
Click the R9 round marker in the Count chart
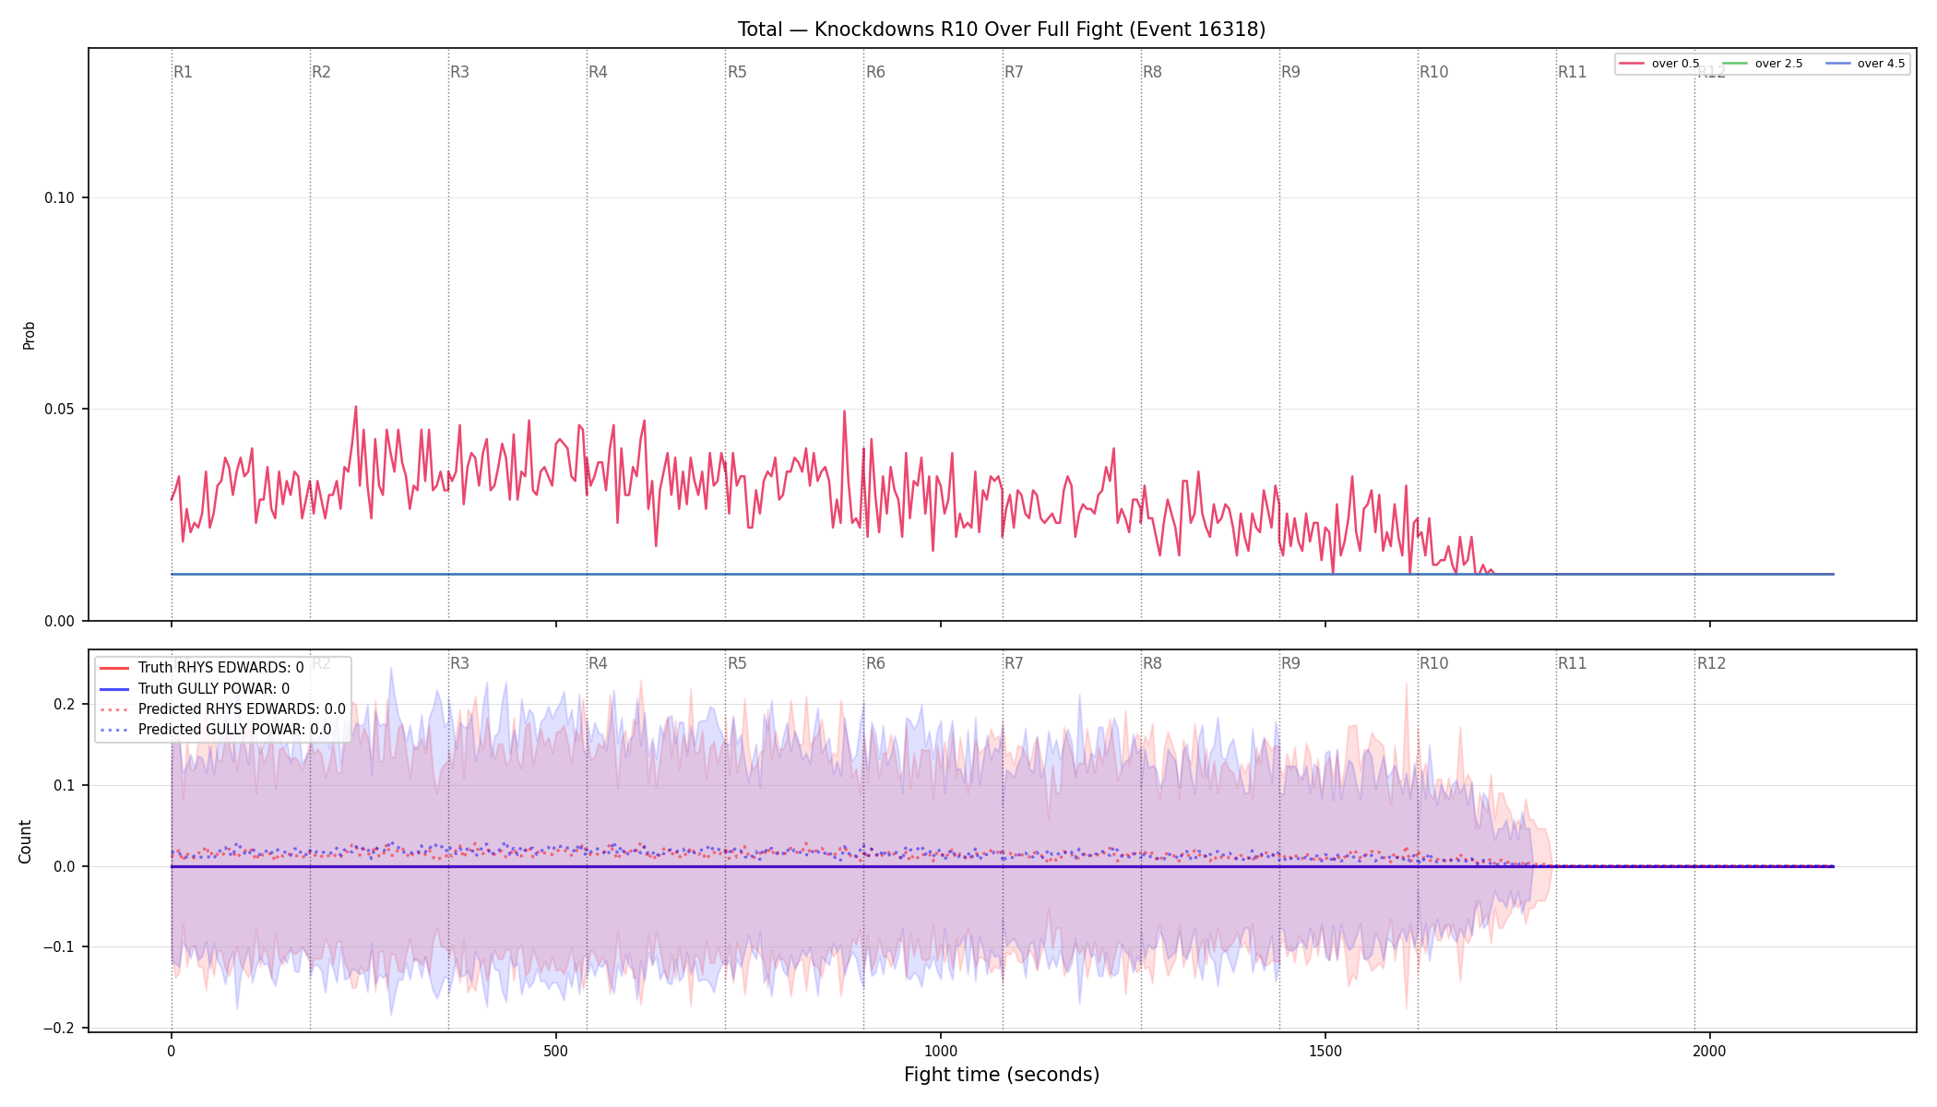[1290, 663]
